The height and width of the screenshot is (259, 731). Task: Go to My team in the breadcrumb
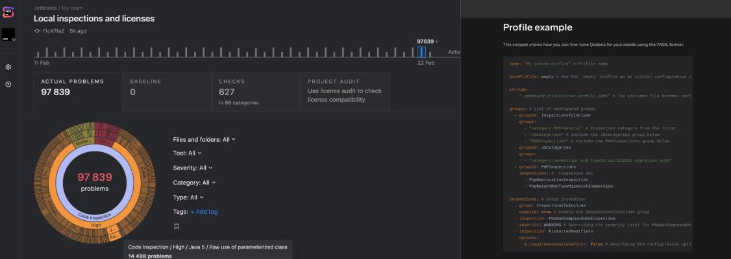click(73, 8)
